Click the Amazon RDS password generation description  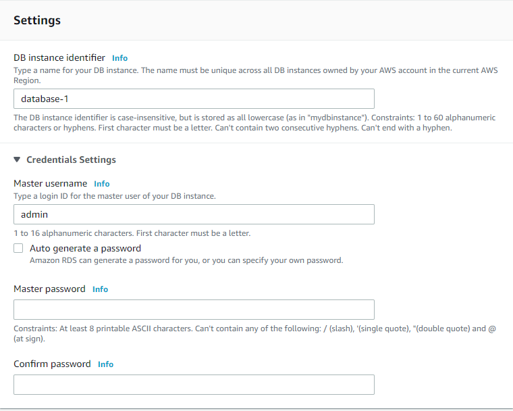coord(186,260)
